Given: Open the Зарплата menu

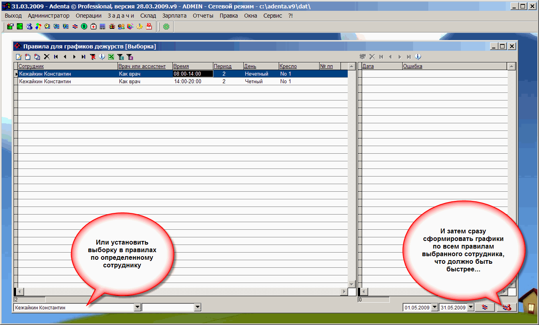Looking at the screenshot, I should coord(174,16).
